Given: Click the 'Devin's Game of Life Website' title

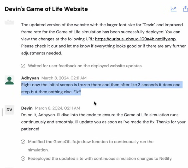Looking at the screenshot, I should (x=46, y=9).
